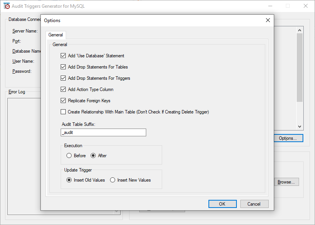The width and height of the screenshot is (315, 225).
Task: Choose Insert New Values for update trigger
Action: click(x=112, y=179)
